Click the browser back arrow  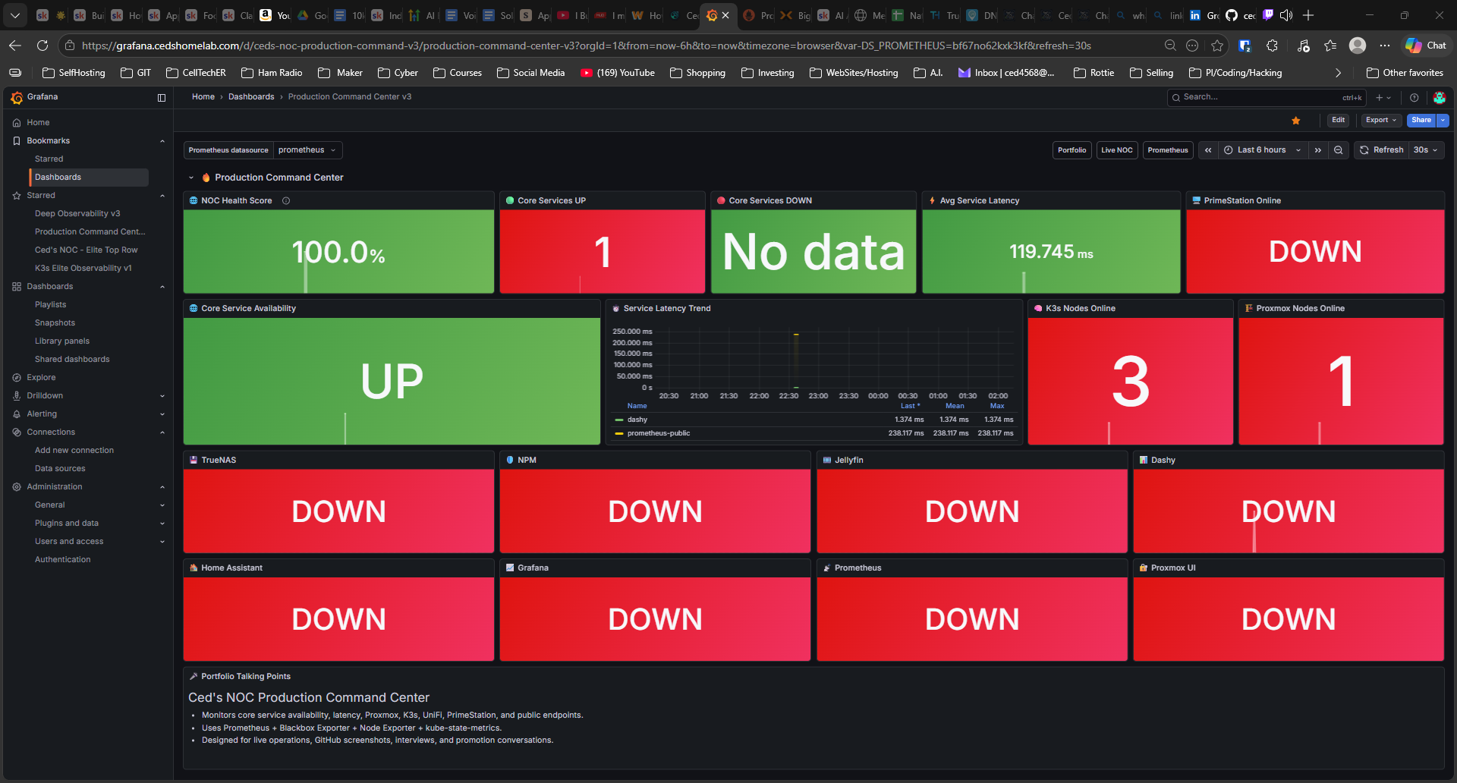15,46
